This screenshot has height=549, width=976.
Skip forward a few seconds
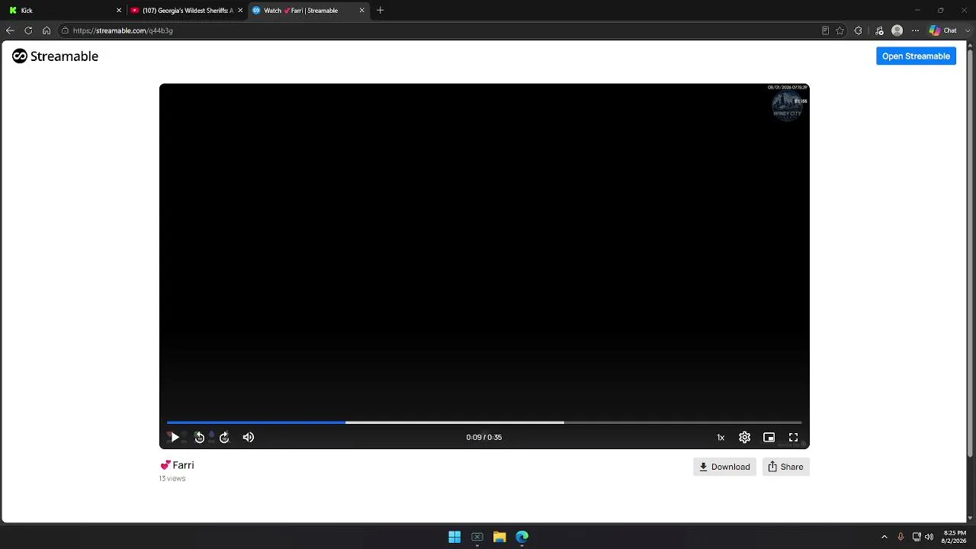tap(224, 437)
